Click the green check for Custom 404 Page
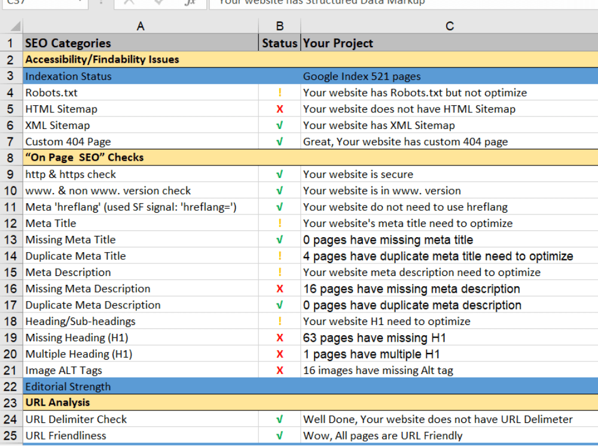 tap(279, 142)
